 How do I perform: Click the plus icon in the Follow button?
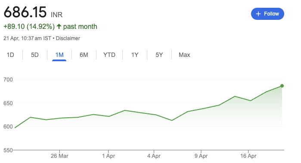258,14
